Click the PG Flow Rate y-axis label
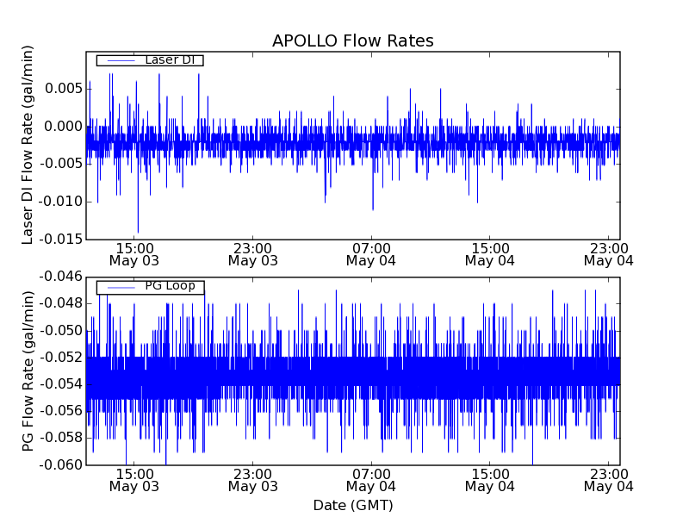The width and height of the screenshot is (689, 517). coord(28,371)
